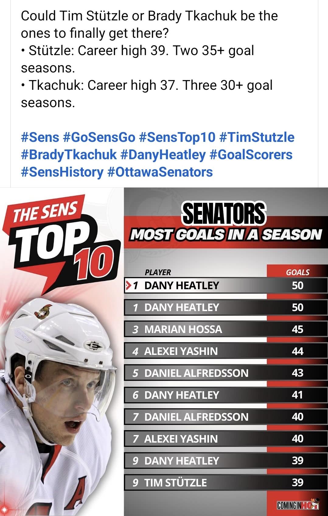Tap the red GOALS column header
This screenshot has height=516, width=328.
click(x=297, y=272)
